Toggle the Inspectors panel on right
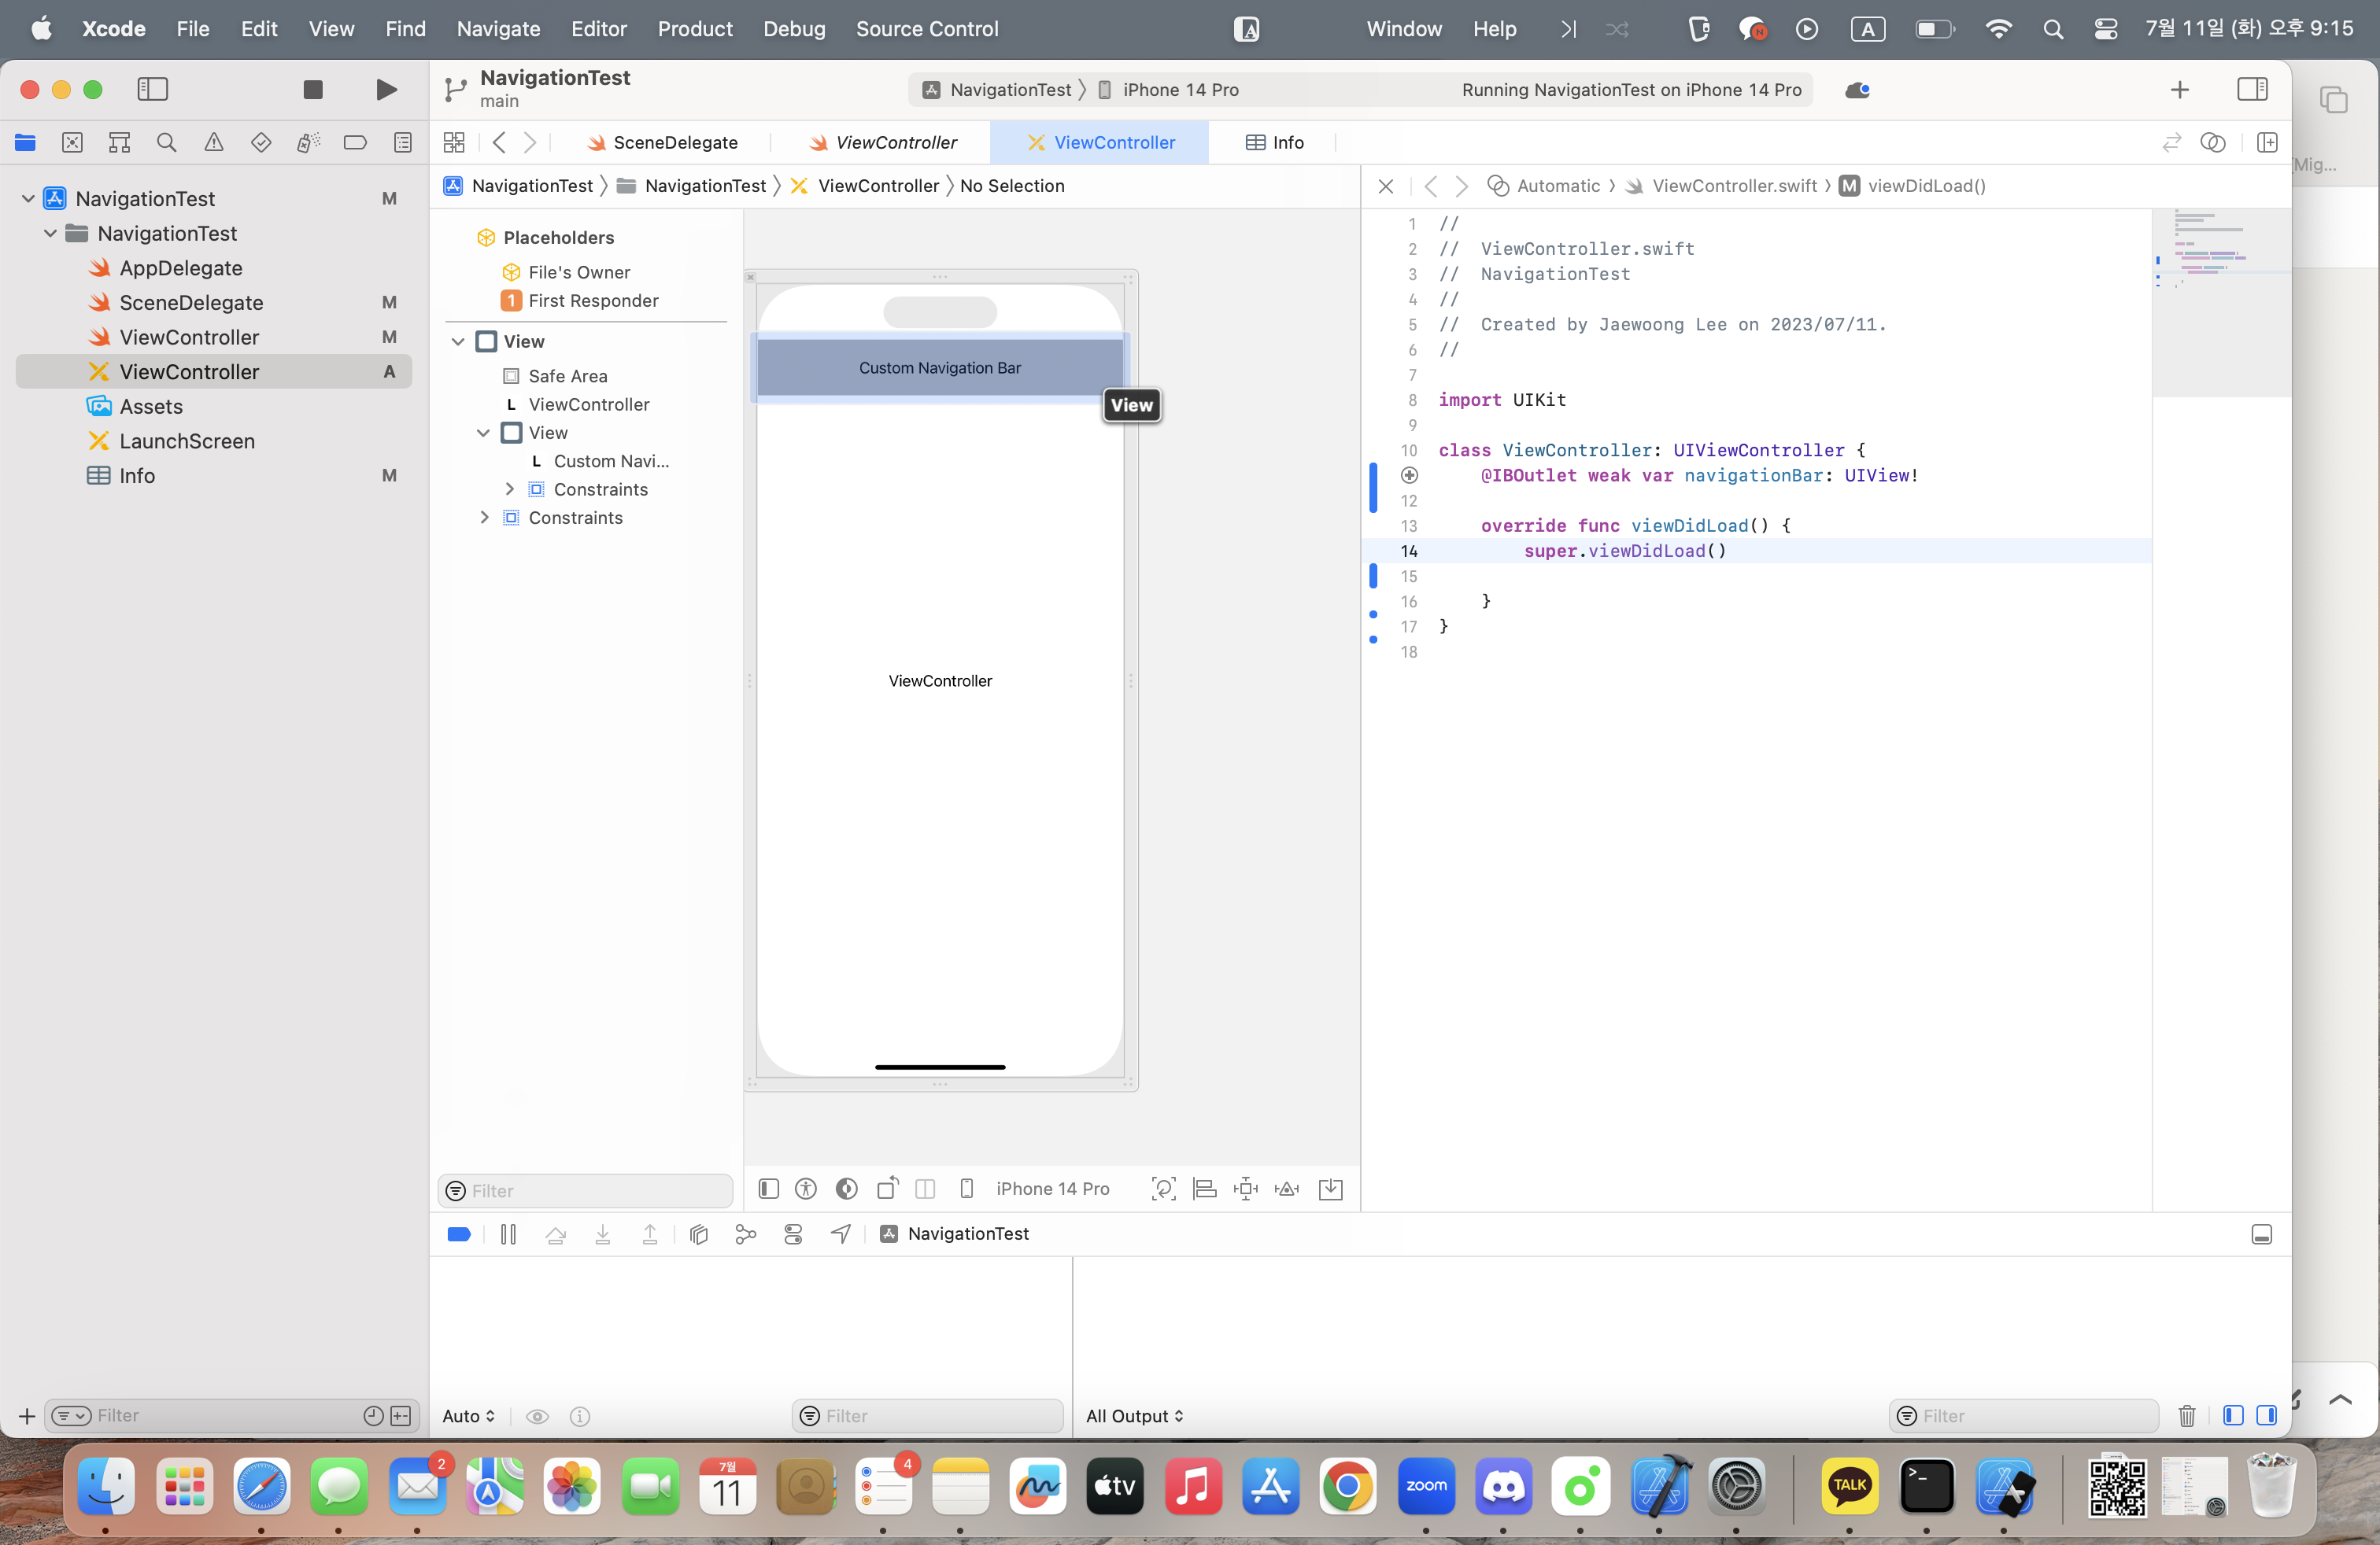Screen dimensions: 2380x1545 (x=2252, y=90)
